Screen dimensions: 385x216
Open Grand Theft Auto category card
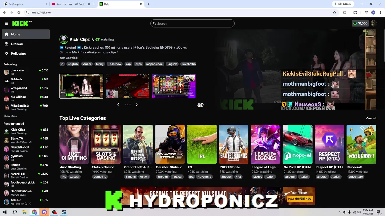tap(138, 144)
